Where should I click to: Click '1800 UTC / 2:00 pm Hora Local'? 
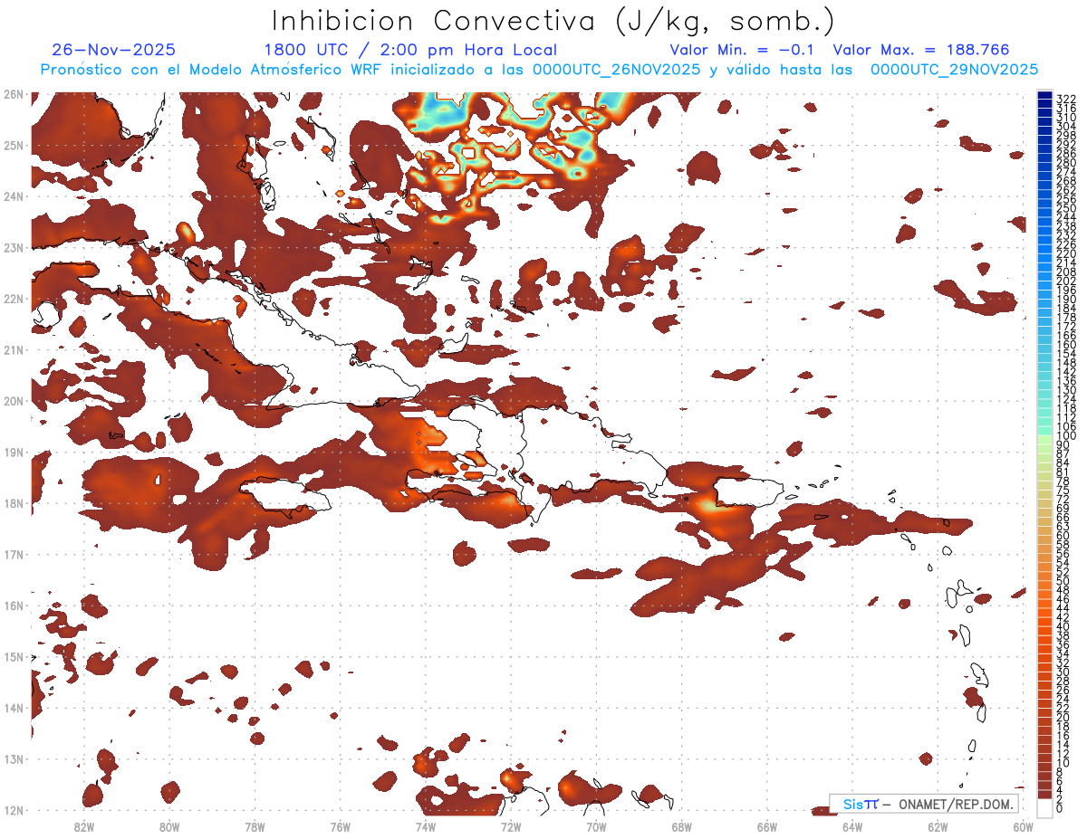click(x=410, y=50)
